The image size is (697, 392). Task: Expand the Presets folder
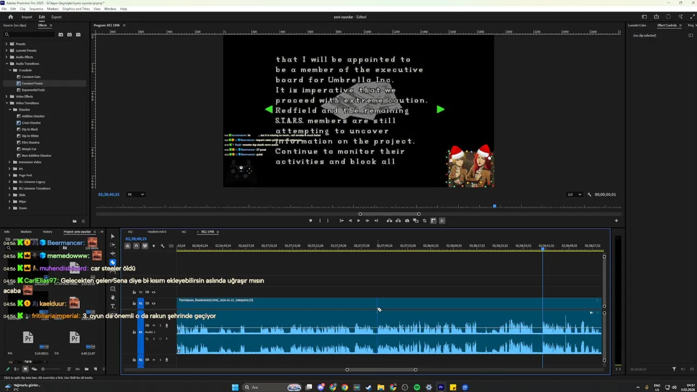coord(6,44)
